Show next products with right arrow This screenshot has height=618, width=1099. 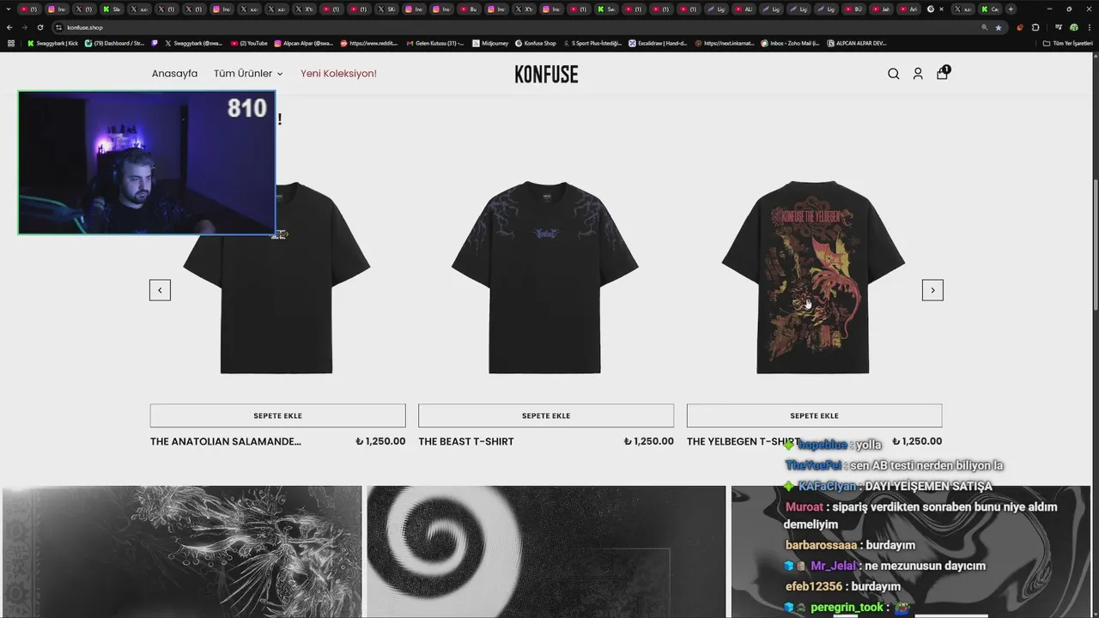pos(932,290)
